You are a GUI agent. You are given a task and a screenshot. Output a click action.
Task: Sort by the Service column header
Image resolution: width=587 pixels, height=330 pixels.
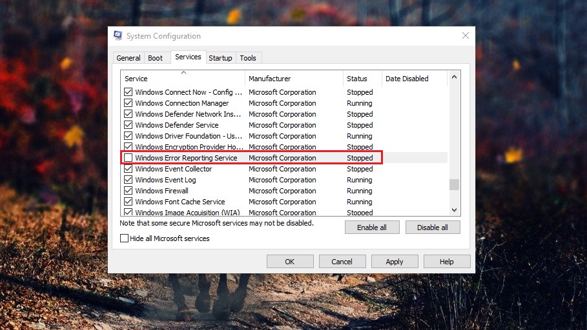[183, 79]
